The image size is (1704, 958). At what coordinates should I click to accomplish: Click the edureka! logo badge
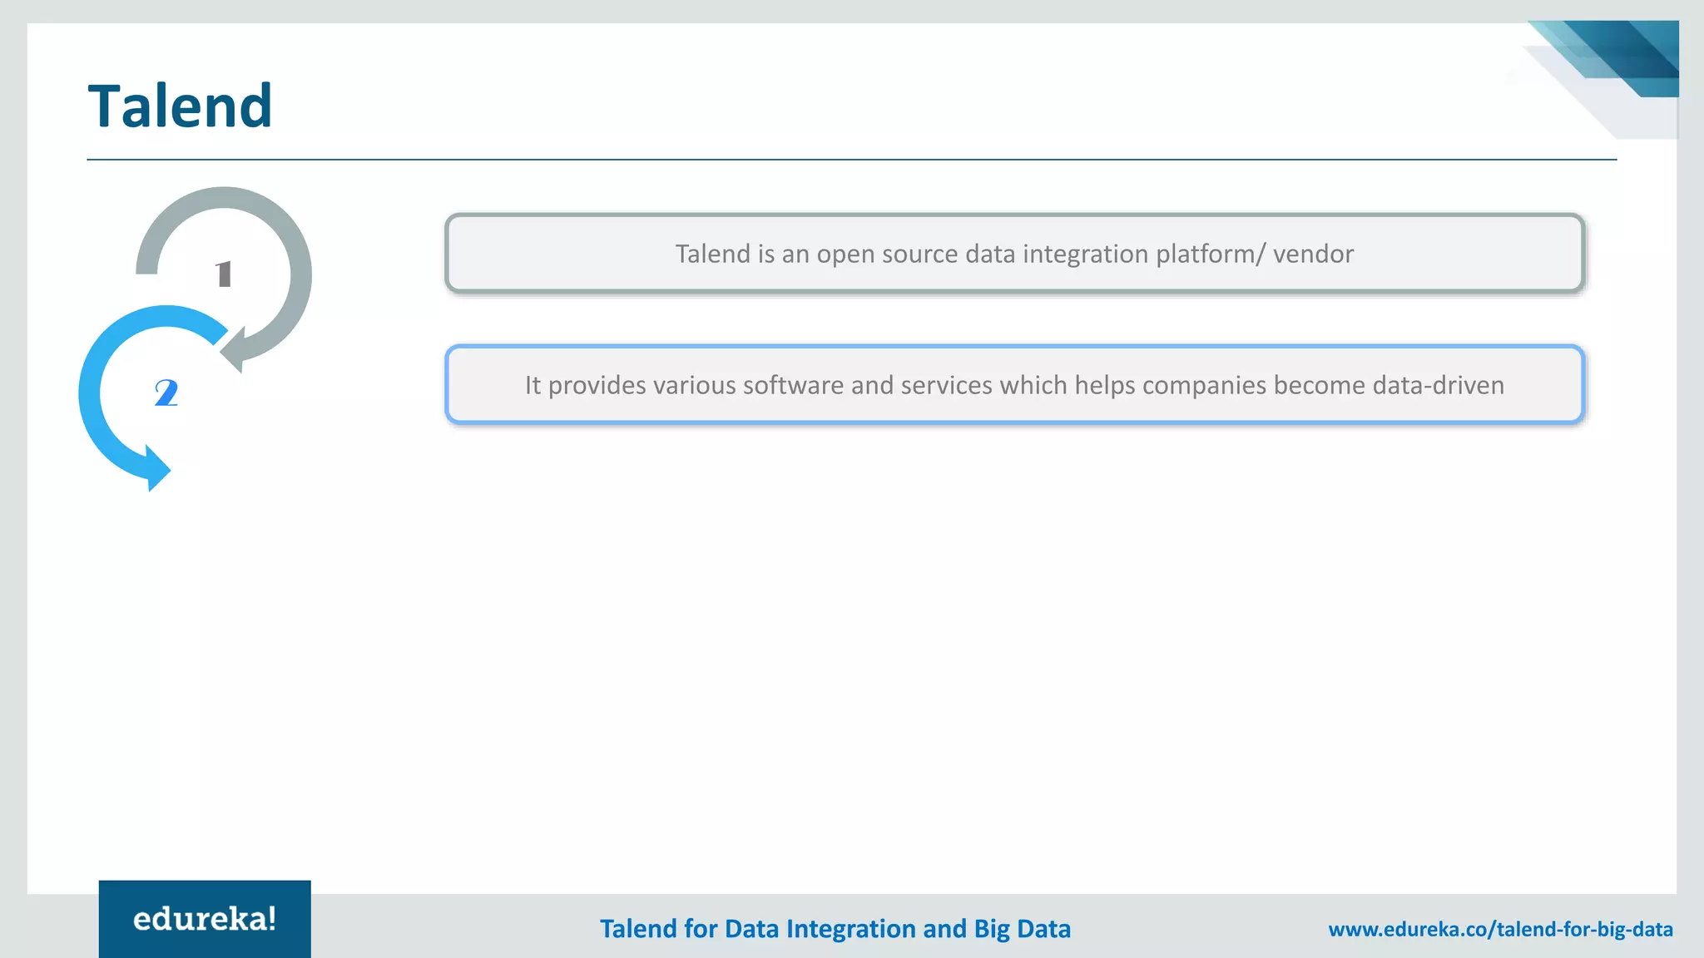pos(205,919)
